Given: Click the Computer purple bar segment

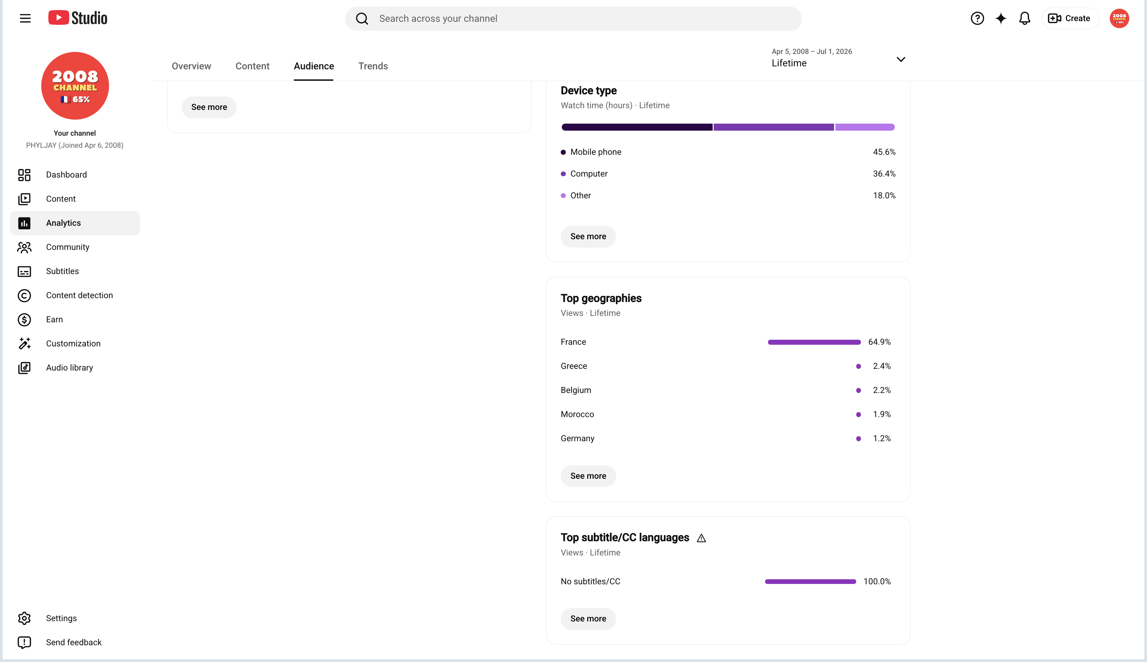Looking at the screenshot, I should [774, 127].
